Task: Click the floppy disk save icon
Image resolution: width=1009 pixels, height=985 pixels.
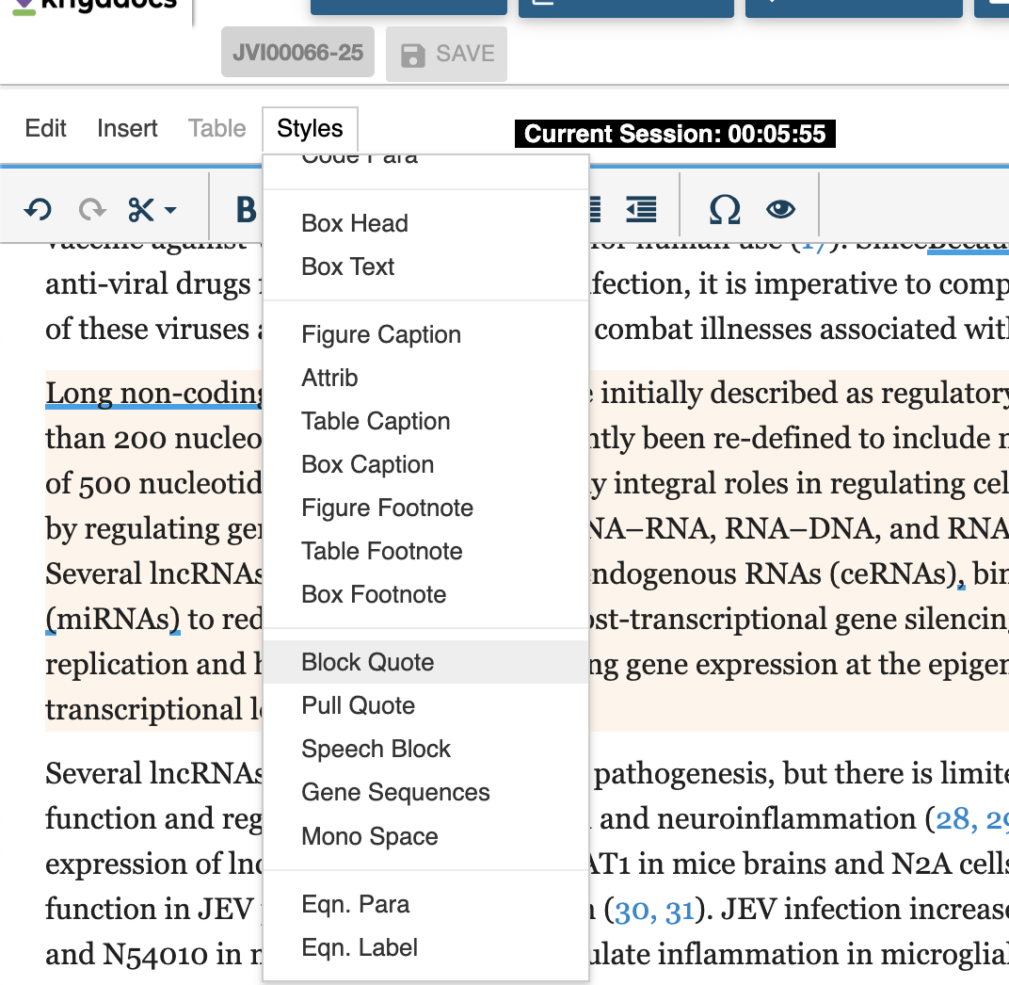Action: pos(412,55)
